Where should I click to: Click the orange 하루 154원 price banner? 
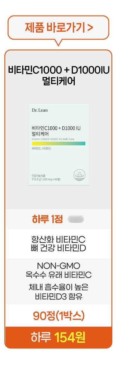[x=58, y=337]
